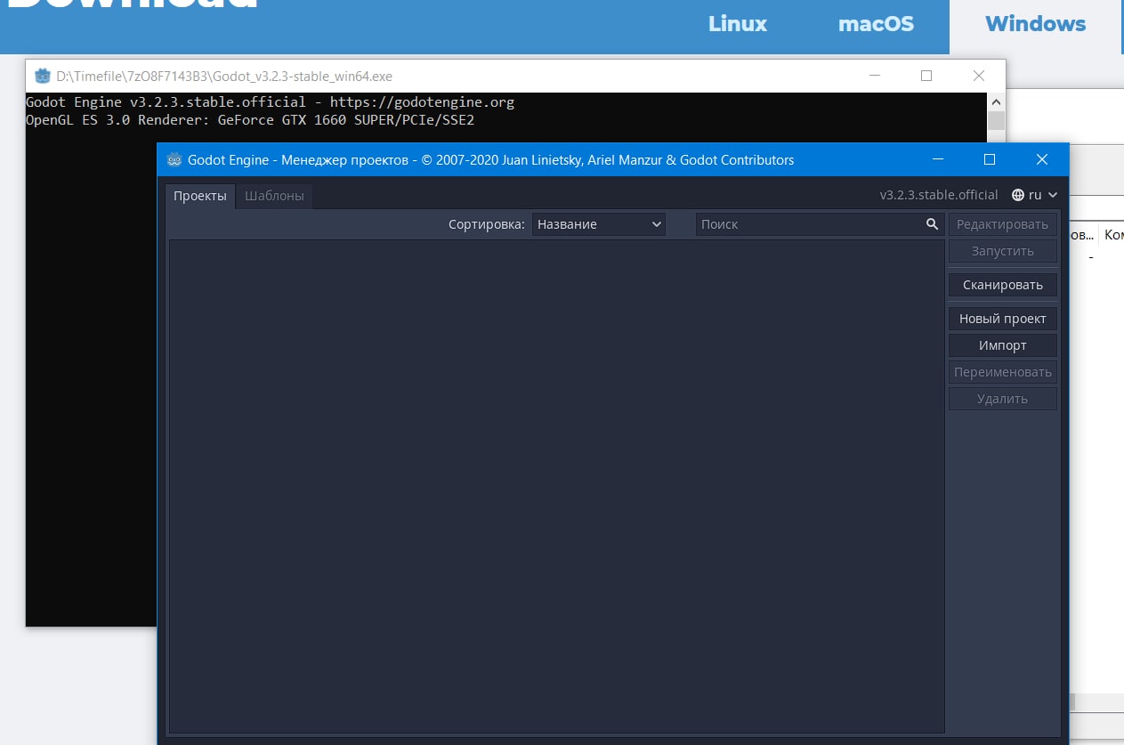This screenshot has width=1124, height=745.
Task: Click the Сканировать button
Action: pos(1003,285)
